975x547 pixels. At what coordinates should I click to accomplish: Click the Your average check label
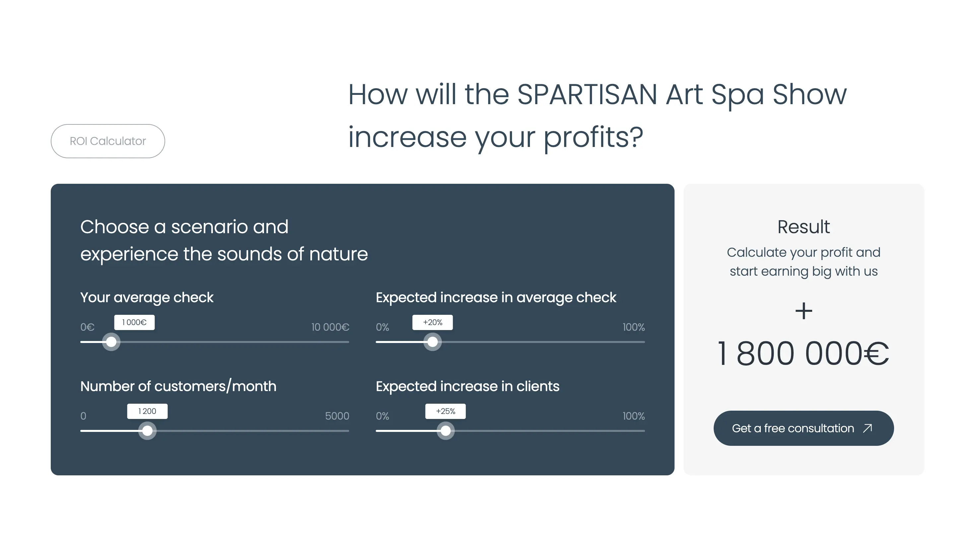coord(147,298)
